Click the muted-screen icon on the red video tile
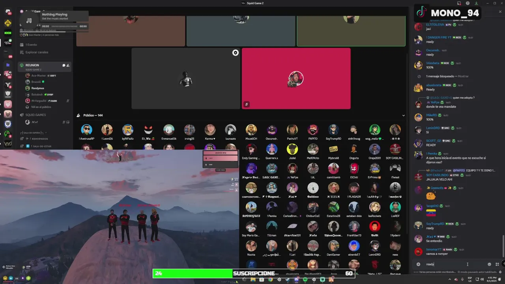This screenshot has height=284, width=505. (x=246, y=104)
